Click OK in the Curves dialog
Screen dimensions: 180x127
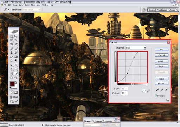tap(162, 50)
